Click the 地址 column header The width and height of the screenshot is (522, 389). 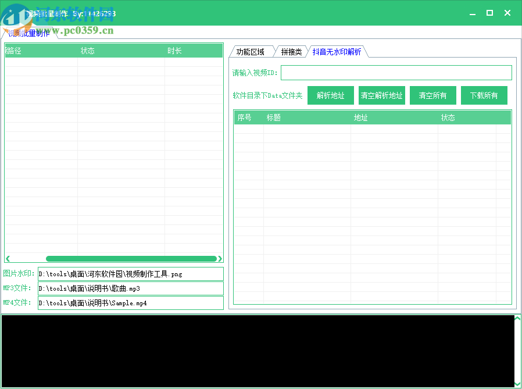pos(395,117)
